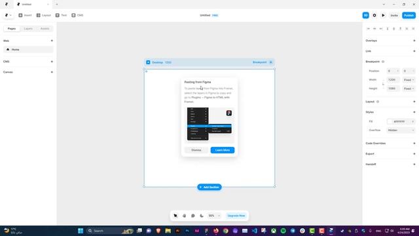Add a Link with plus
This screenshot has width=419, height=236.
pos(414,51)
